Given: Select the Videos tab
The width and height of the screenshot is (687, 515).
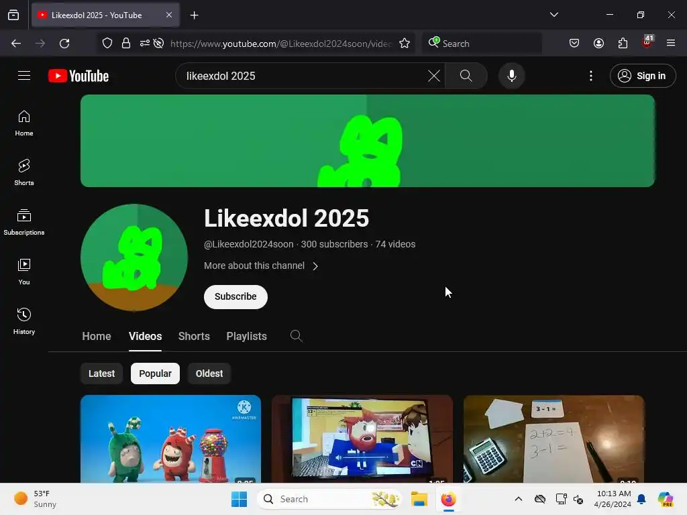Looking at the screenshot, I should pyautogui.click(x=145, y=336).
